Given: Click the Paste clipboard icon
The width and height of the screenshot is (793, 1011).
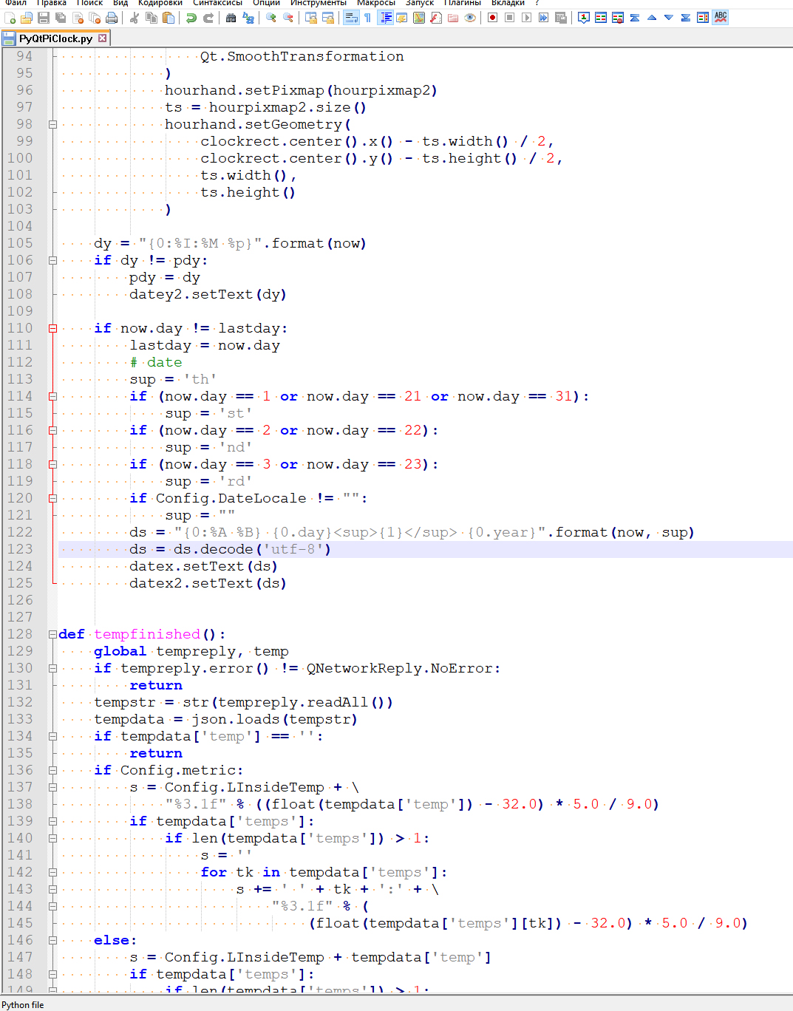Looking at the screenshot, I should (x=169, y=18).
